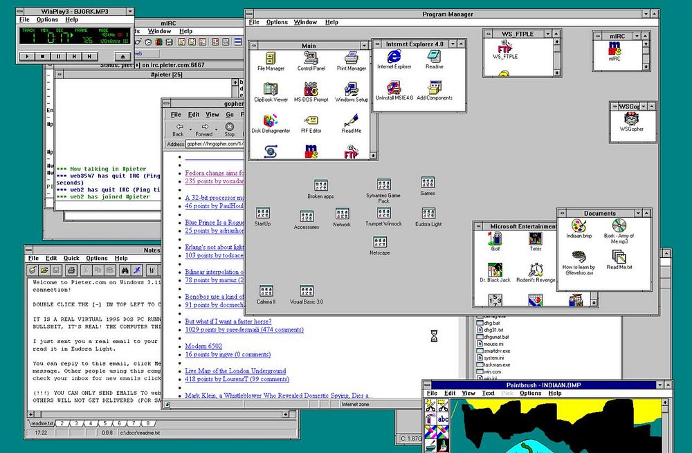Image resolution: width=692 pixels, height=453 pixels.
Task: Pause the BJORK.MP3 track in WinPlay3
Action: pyautogui.click(x=58, y=57)
